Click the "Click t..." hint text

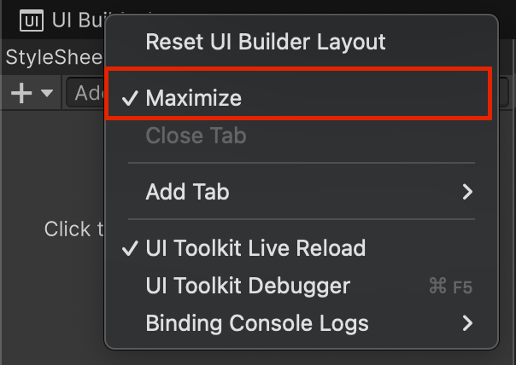tap(73, 229)
